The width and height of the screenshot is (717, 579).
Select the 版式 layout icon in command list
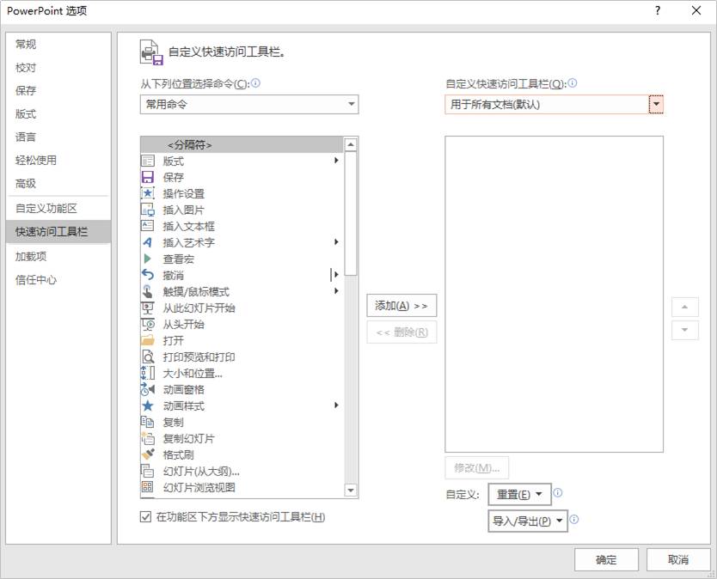click(x=148, y=161)
